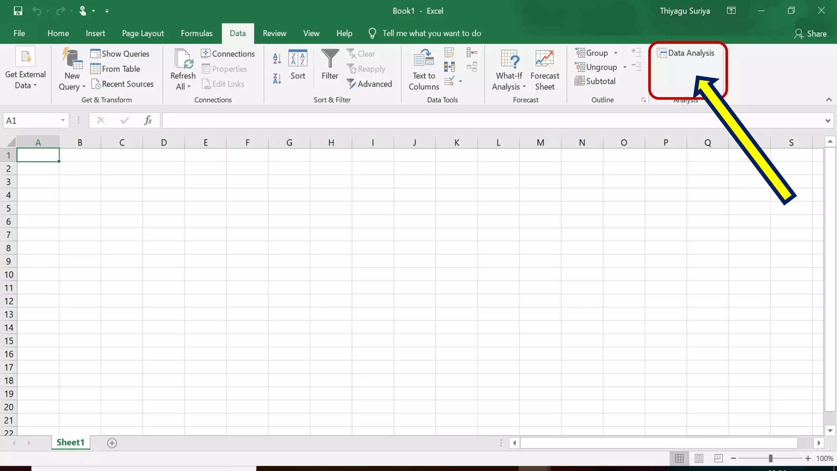Viewport: 837px width, 471px height.
Task: Click into the formula bar
Action: tap(492, 121)
